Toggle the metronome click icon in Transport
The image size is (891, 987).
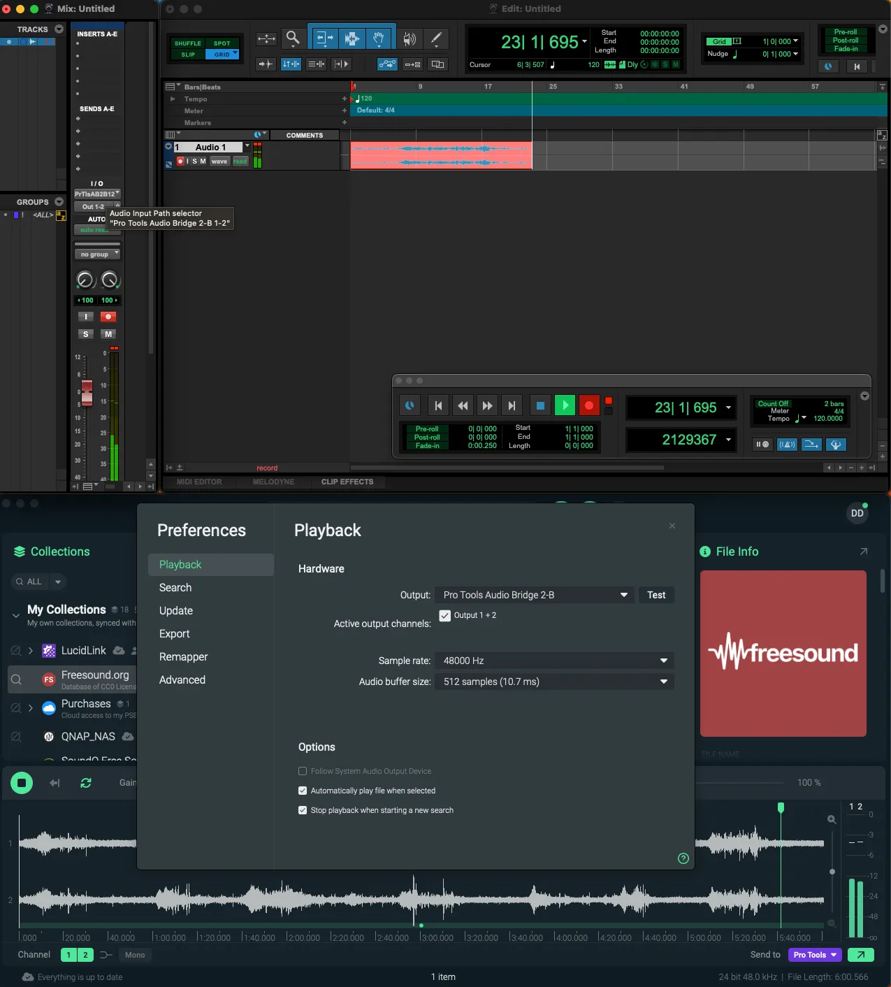click(x=787, y=445)
